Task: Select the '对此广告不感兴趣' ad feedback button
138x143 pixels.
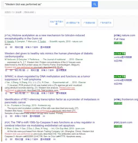Action: pyautogui.click(x=57, y=23)
